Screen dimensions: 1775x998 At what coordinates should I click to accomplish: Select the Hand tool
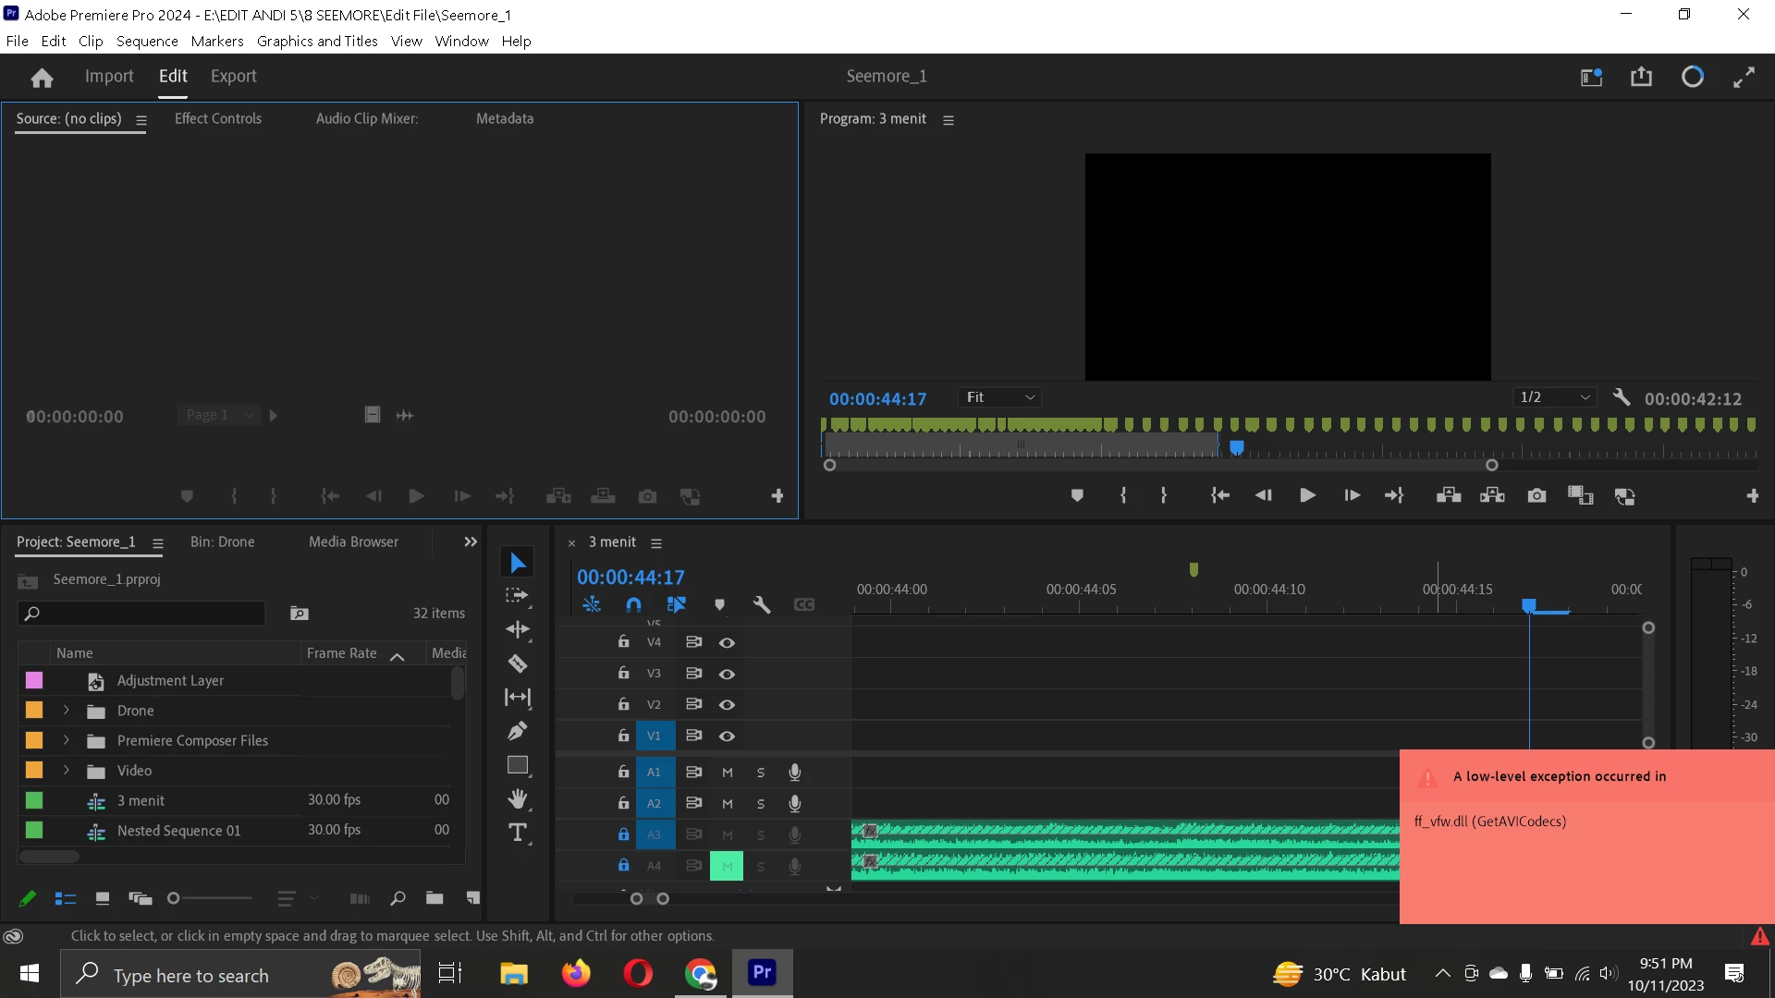(518, 798)
